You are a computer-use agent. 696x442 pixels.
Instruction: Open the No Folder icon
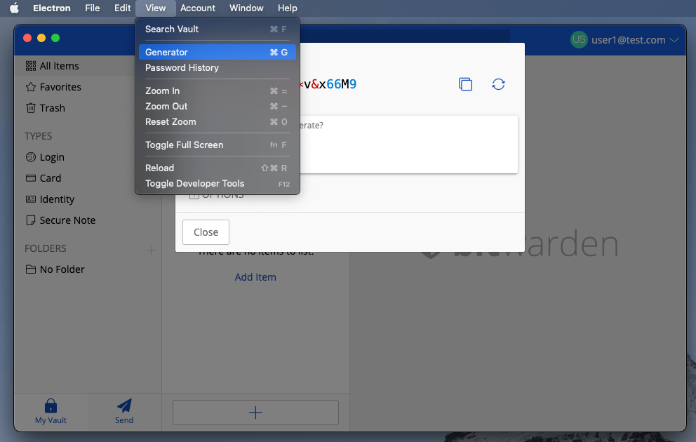[31, 269]
